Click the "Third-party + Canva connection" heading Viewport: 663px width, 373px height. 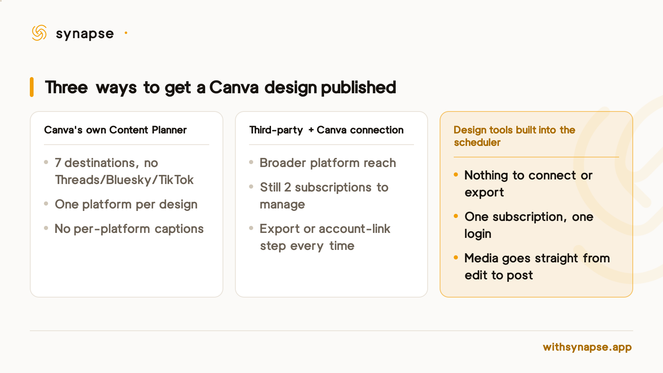pyautogui.click(x=326, y=130)
